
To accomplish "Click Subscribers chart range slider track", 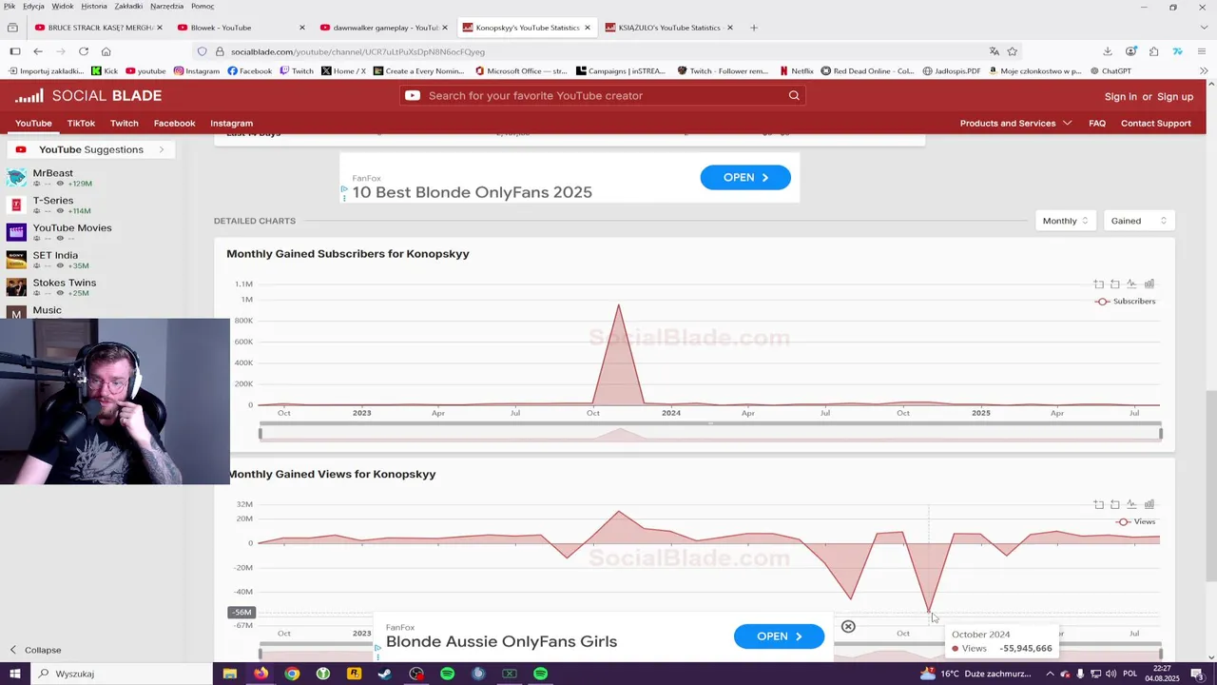I will coord(710,434).
